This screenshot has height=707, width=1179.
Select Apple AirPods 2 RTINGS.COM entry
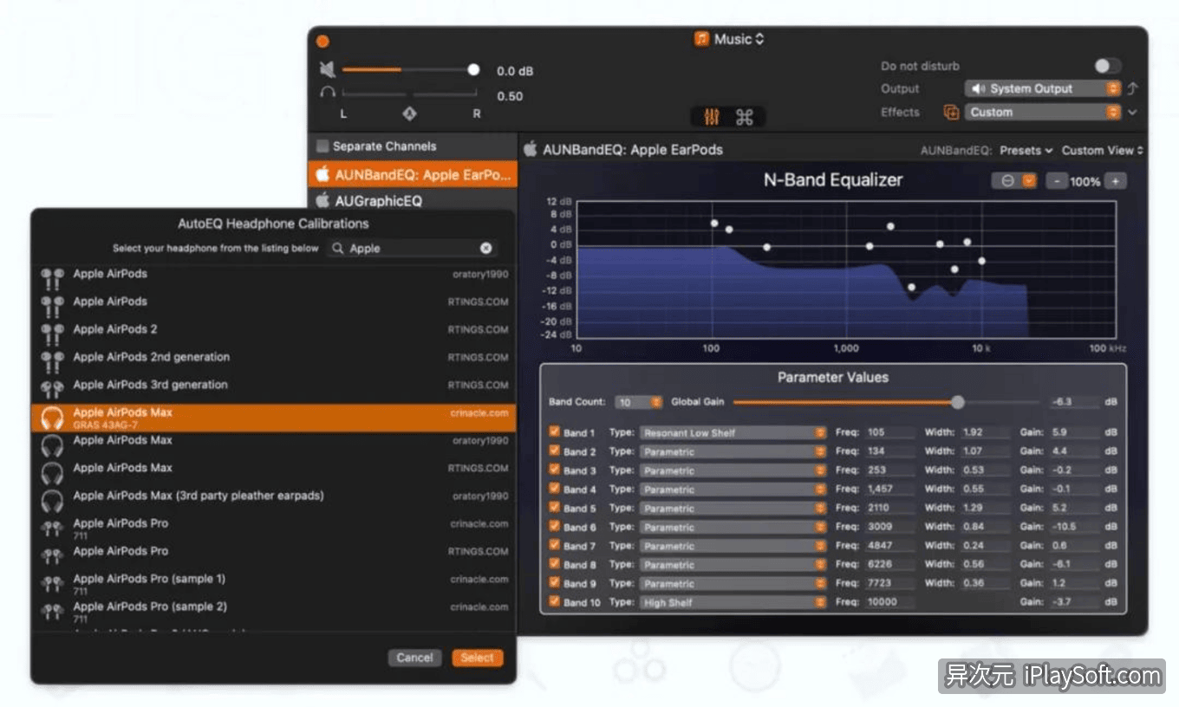pos(273,329)
